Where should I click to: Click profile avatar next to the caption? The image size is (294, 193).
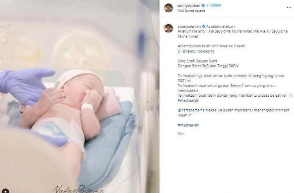point(169,28)
